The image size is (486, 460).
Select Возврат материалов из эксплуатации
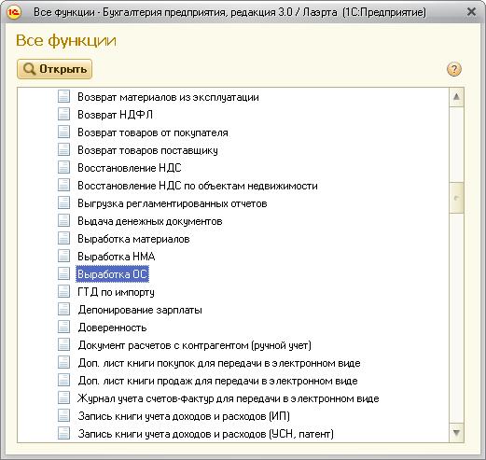(x=168, y=97)
